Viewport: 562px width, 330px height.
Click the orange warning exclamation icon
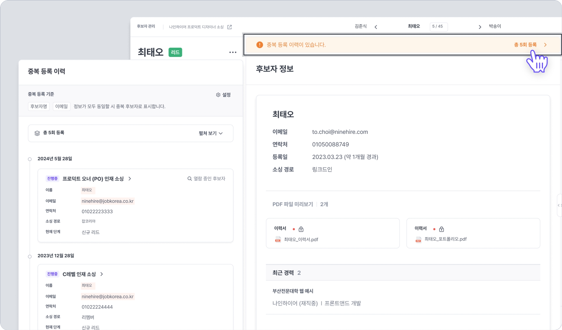[260, 45]
